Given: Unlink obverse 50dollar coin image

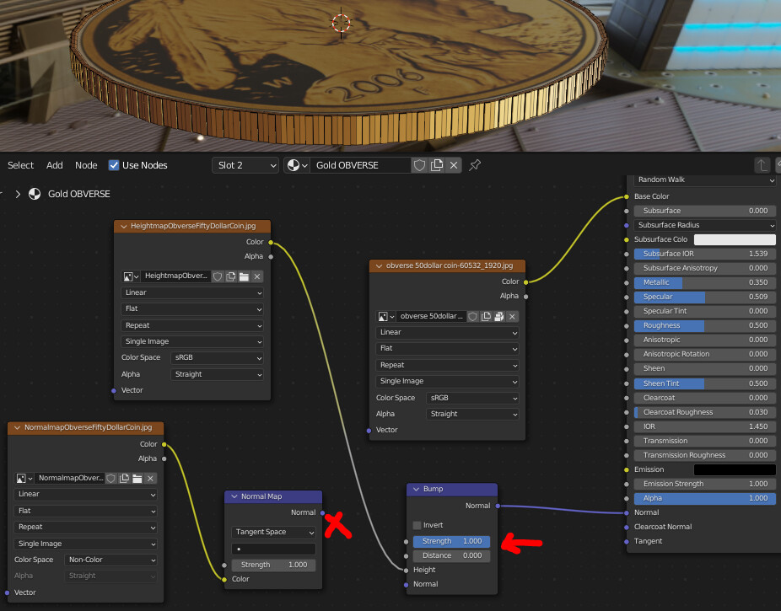Looking at the screenshot, I should [512, 316].
